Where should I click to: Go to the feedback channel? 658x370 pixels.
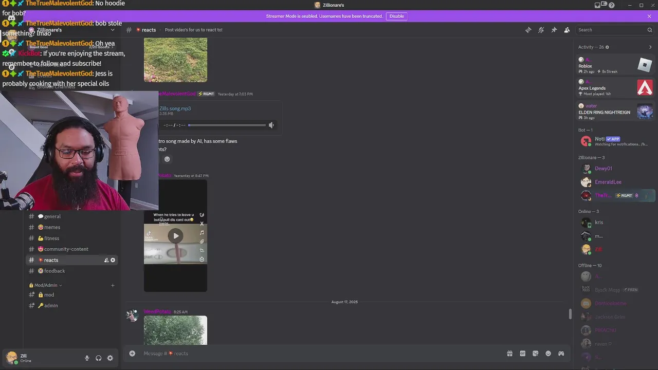[x=72, y=271]
